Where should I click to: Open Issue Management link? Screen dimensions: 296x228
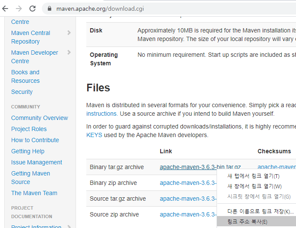tap(37, 163)
